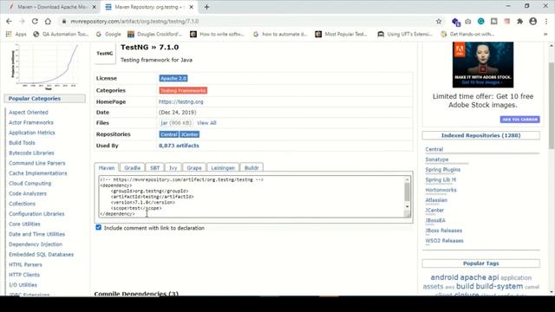
Task: Open the Google bookmark
Action: pos(108,34)
